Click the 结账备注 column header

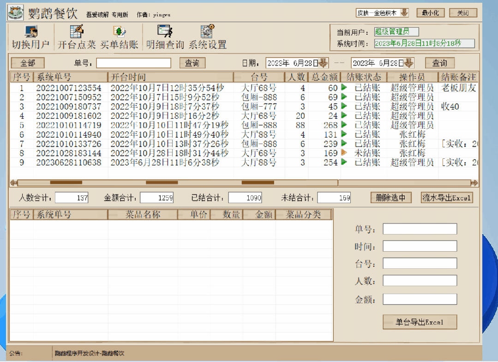point(458,77)
